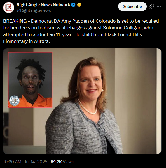The height and width of the screenshot is (168, 166).
Task: Click the gold affiliate badge beside name
Action: coord(79,5)
